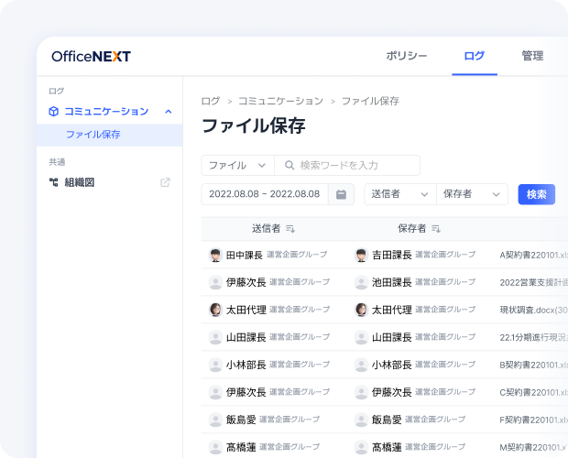Switch to the 管理 tab
Viewport: 568px width, 458px height.
[x=532, y=56]
